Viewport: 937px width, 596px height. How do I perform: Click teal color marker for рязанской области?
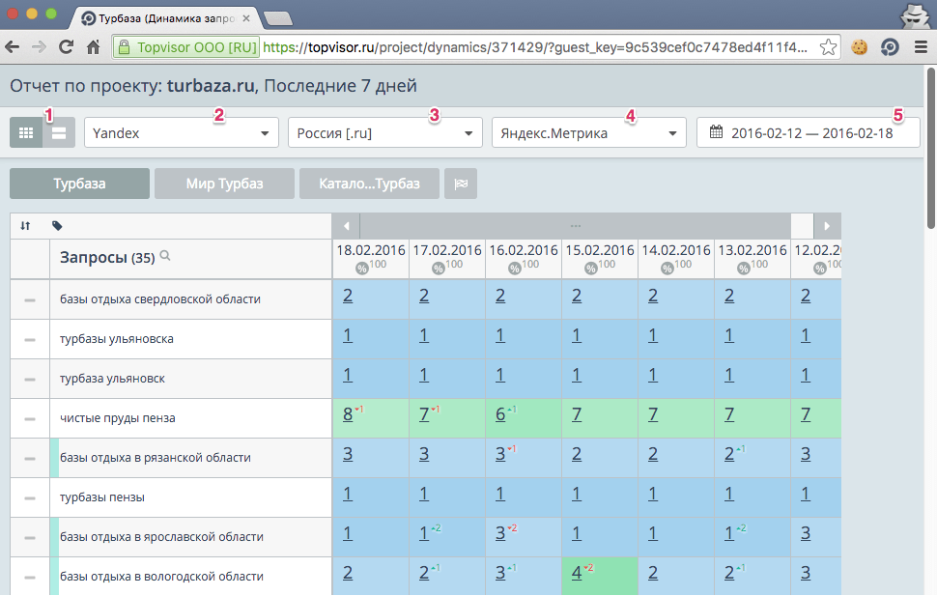tap(54, 458)
